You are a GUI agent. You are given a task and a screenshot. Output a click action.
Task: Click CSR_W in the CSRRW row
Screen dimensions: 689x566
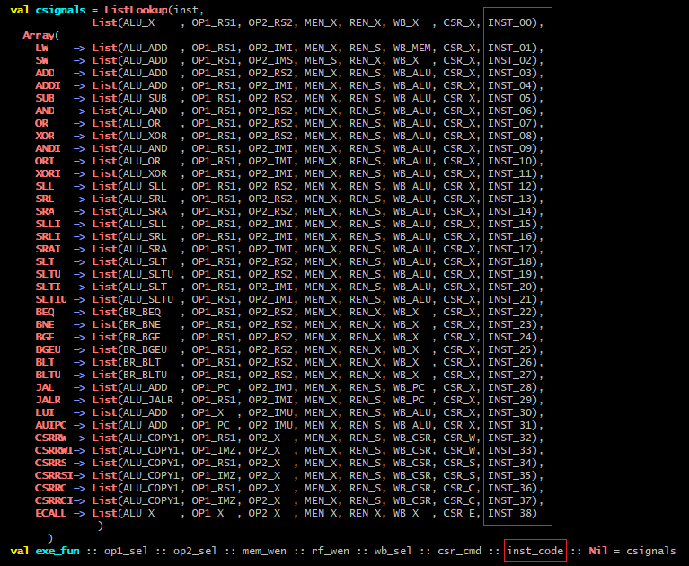pos(459,438)
